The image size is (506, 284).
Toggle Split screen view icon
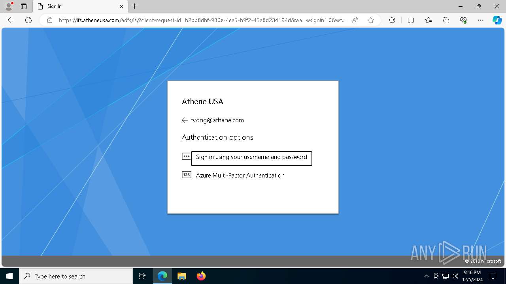pos(411,20)
